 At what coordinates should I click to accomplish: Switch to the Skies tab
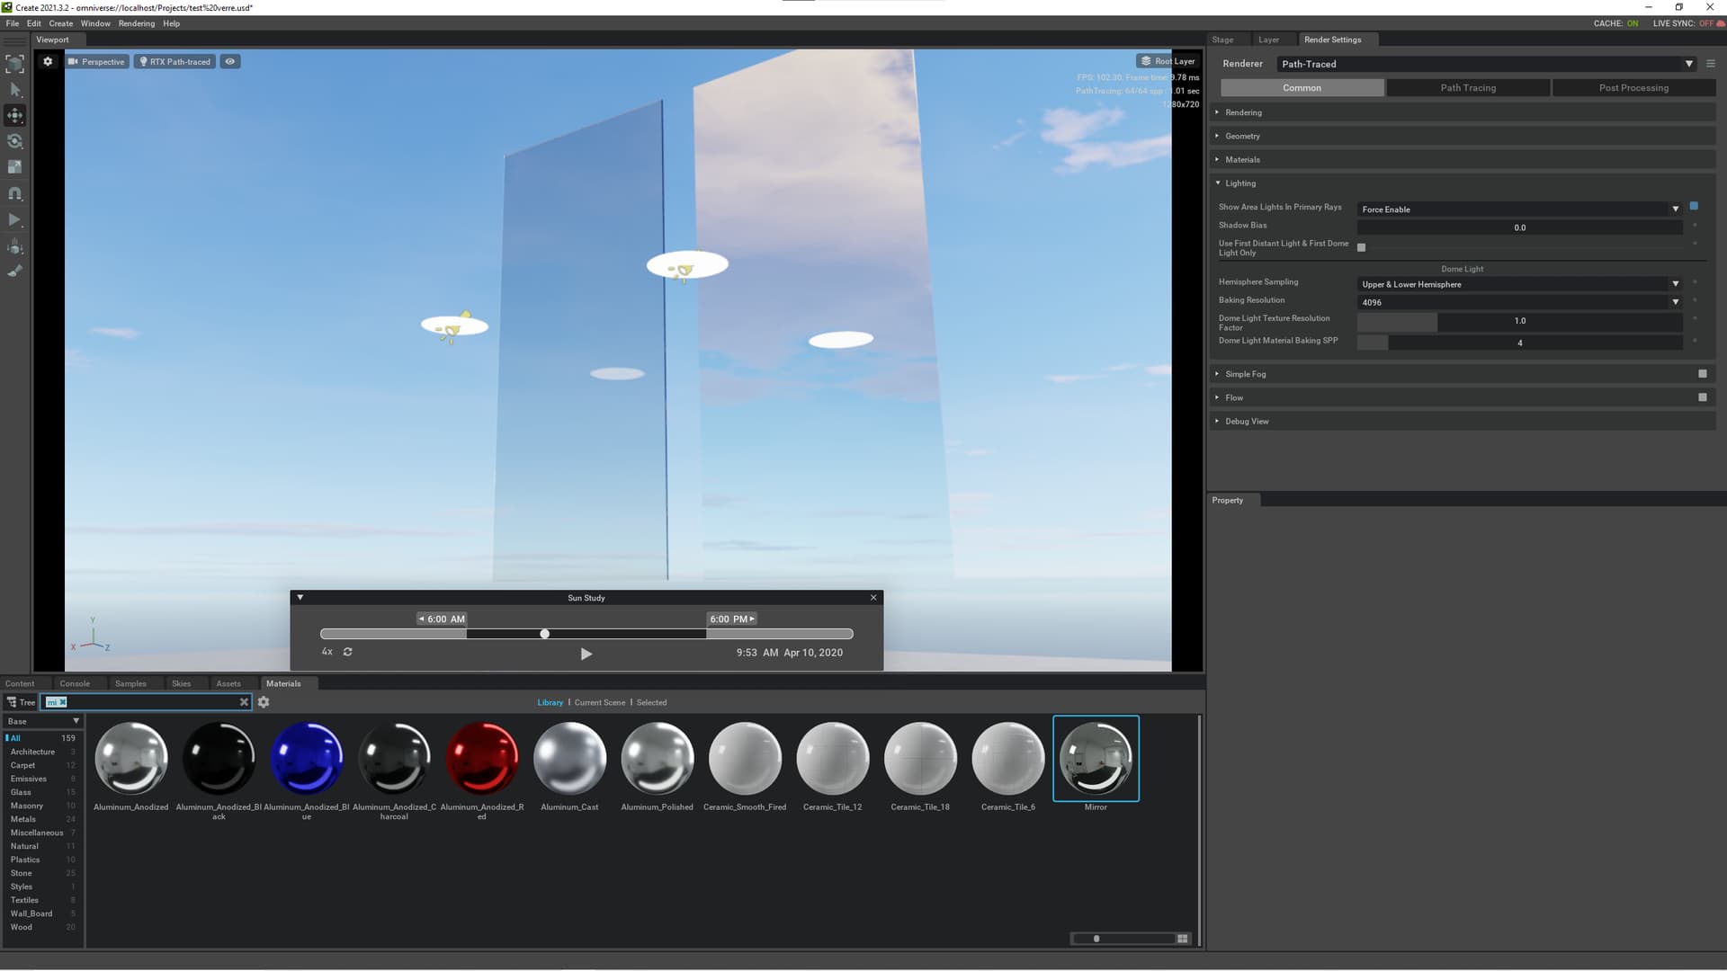click(x=181, y=683)
